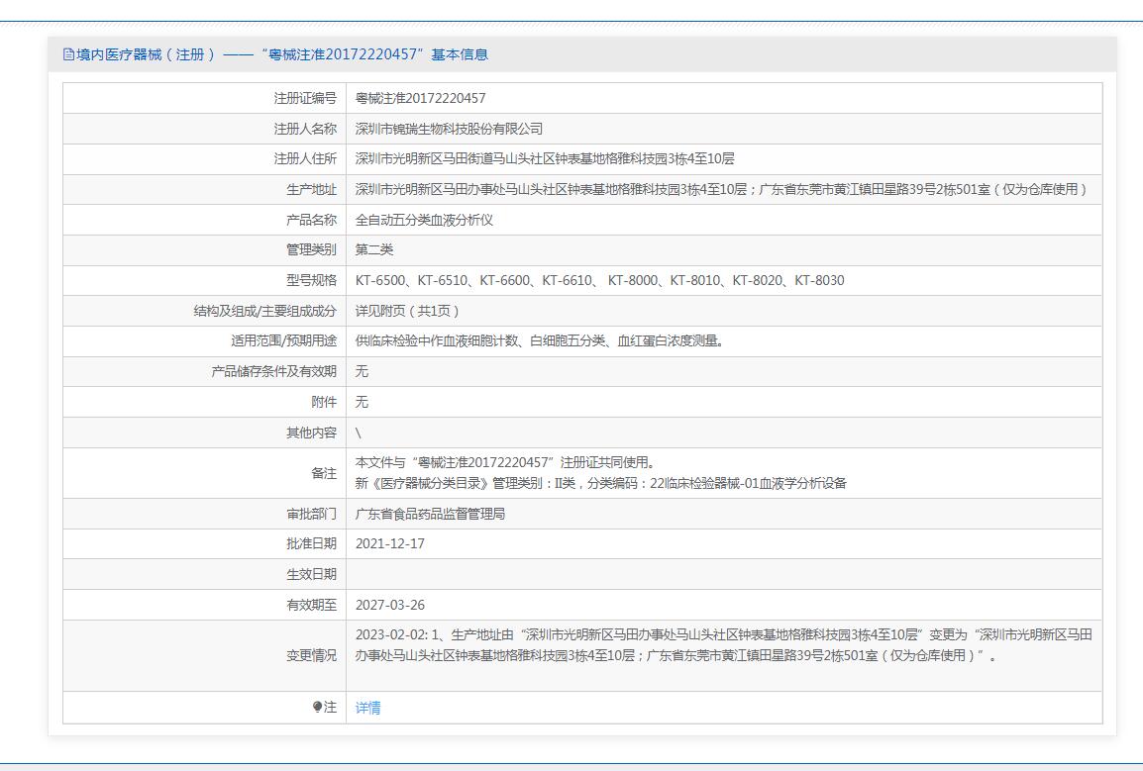
Task: Click the bulb icon beside 注
Action: click(x=317, y=708)
